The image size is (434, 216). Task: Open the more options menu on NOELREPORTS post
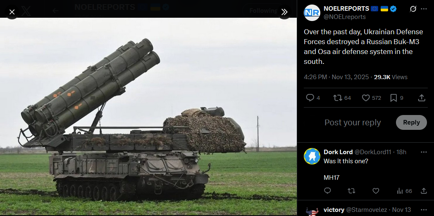coord(424,9)
